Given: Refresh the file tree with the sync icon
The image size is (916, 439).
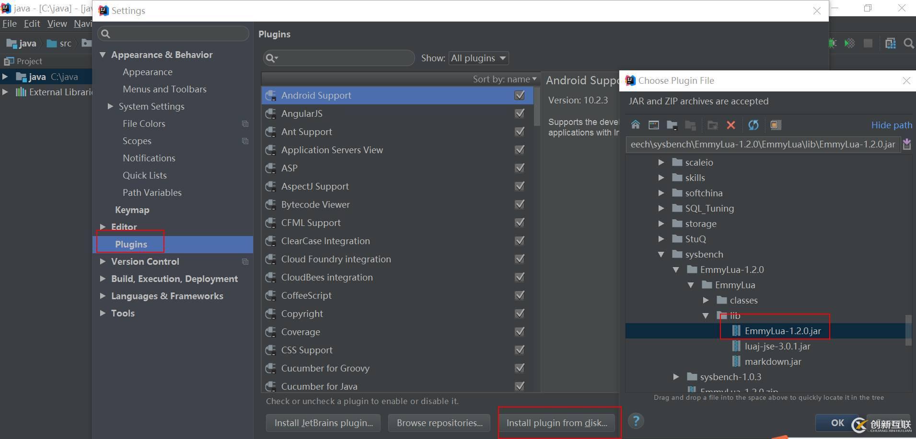Looking at the screenshot, I should click(x=753, y=125).
